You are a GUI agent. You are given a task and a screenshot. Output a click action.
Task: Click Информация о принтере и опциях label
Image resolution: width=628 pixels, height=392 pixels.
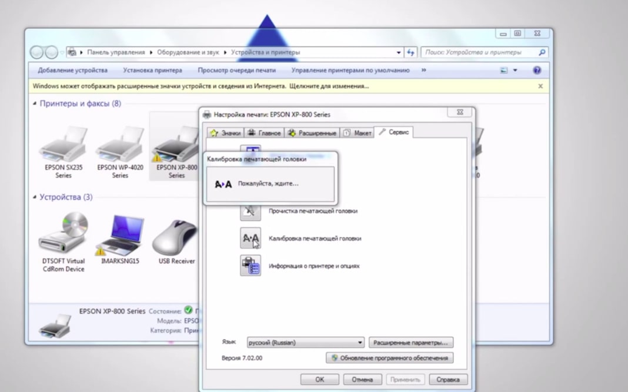tap(314, 266)
